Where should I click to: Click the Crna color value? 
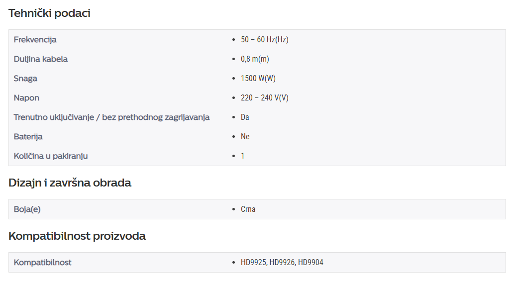pyautogui.click(x=248, y=209)
